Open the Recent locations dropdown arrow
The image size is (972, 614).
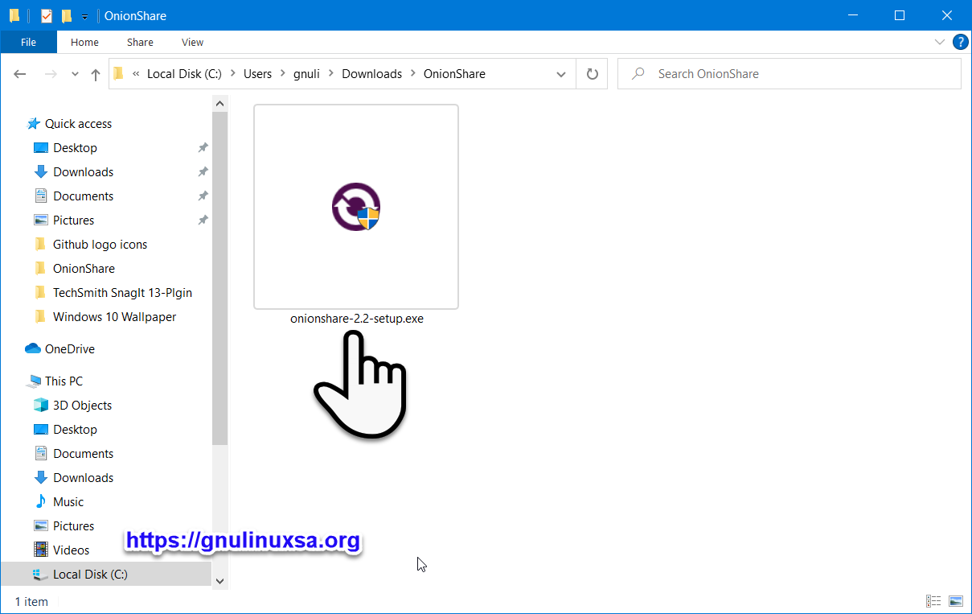pyautogui.click(x=75, y=74)
